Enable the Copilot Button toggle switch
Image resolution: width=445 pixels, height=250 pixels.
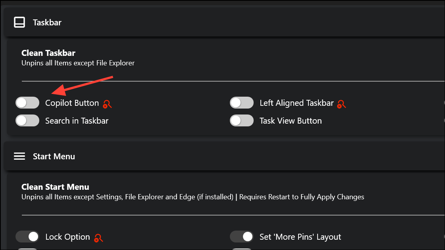tap(27, 103)
